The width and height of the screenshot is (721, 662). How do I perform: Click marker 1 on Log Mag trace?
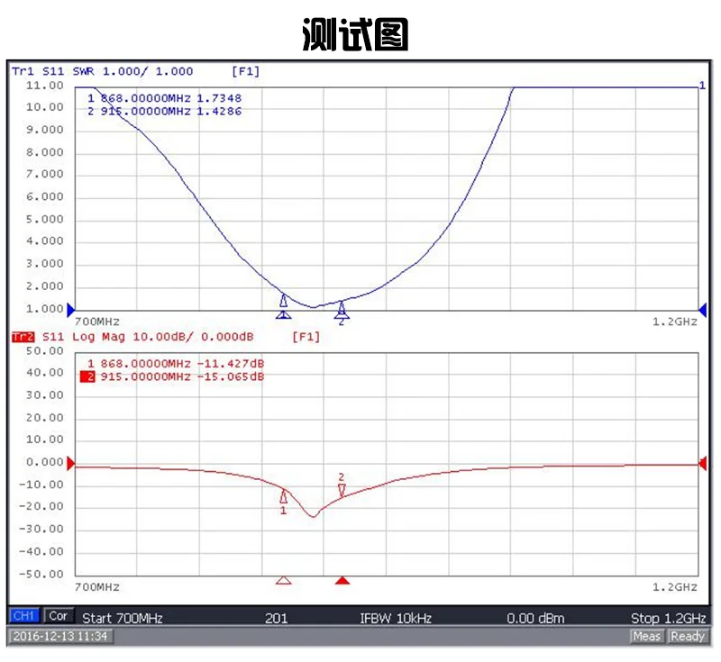pyautogui.click(x=284, y=496)
